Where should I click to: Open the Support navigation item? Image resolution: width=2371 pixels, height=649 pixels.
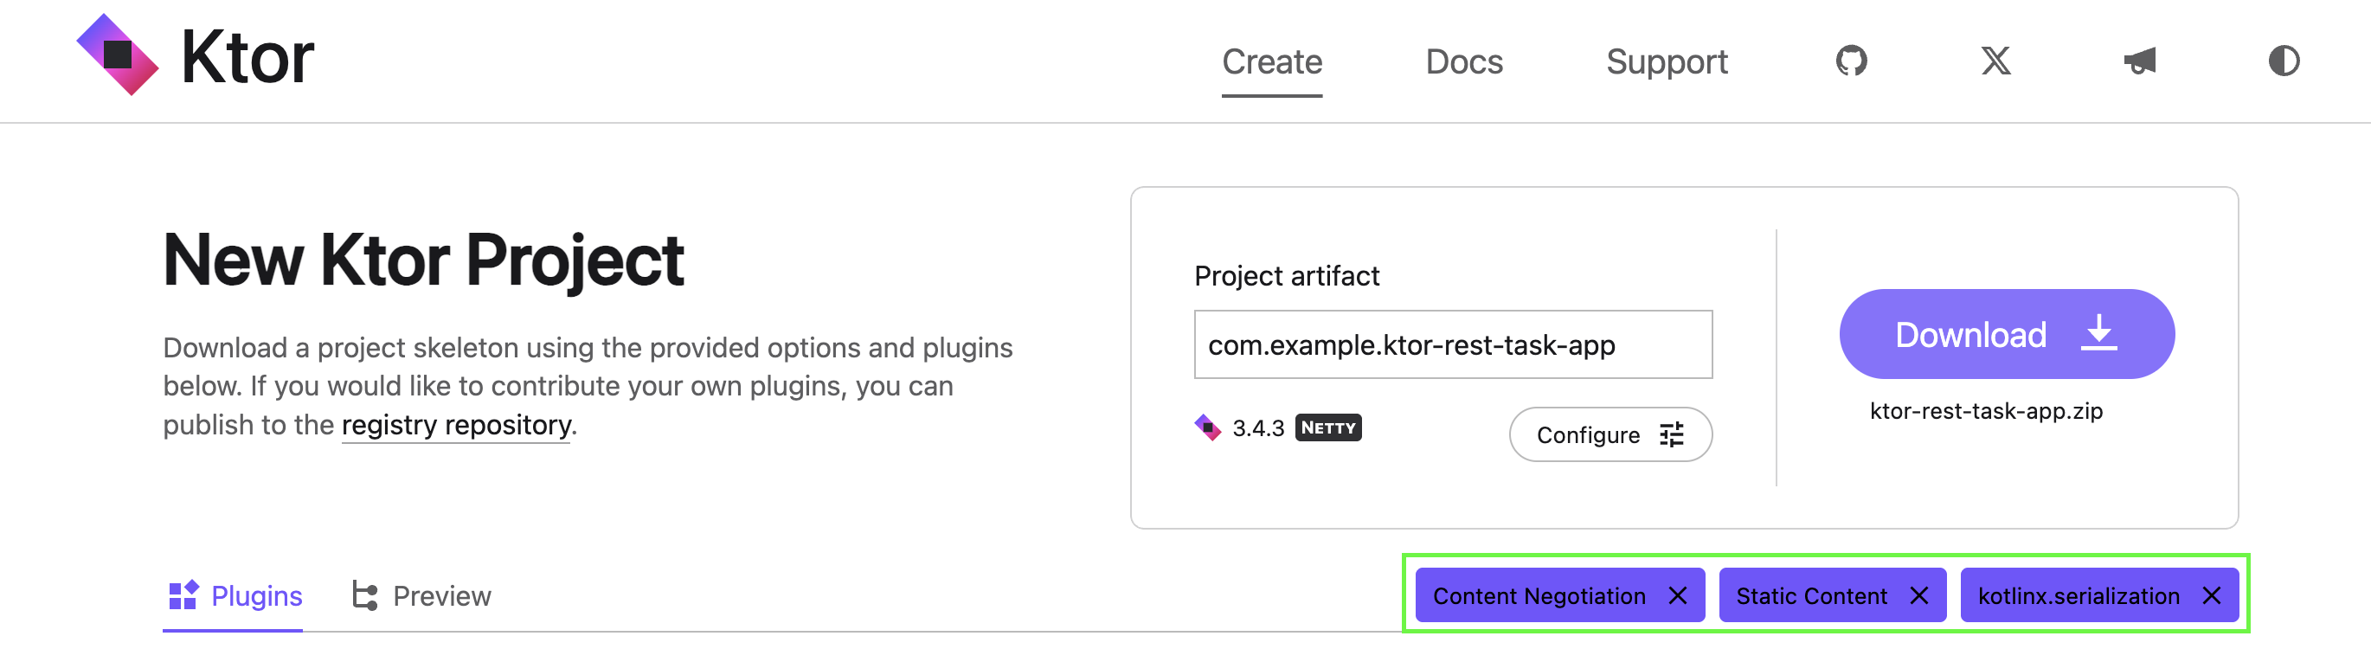[1667, 61]
